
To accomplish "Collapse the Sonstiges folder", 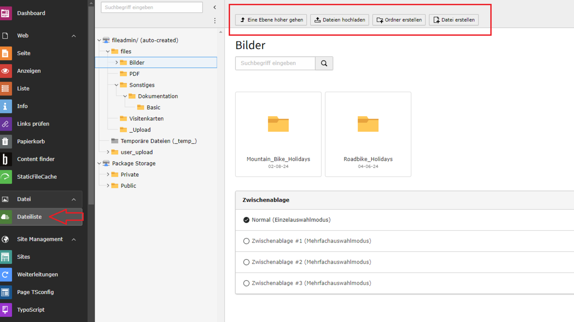I will click(x=117, y=85).
